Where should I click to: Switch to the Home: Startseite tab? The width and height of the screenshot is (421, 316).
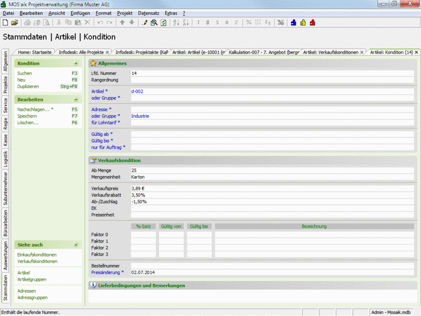[35, 52]
